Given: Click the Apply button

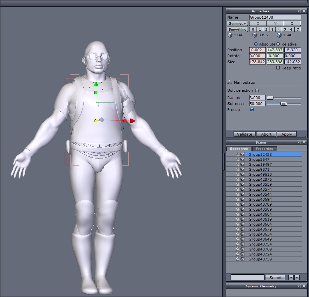Looking at the screenshot, I should (286, 134).
